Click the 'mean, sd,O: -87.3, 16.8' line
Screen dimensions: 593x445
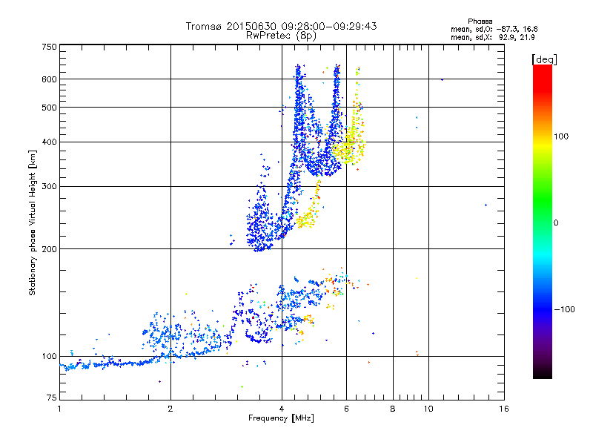tap(494, 29)
